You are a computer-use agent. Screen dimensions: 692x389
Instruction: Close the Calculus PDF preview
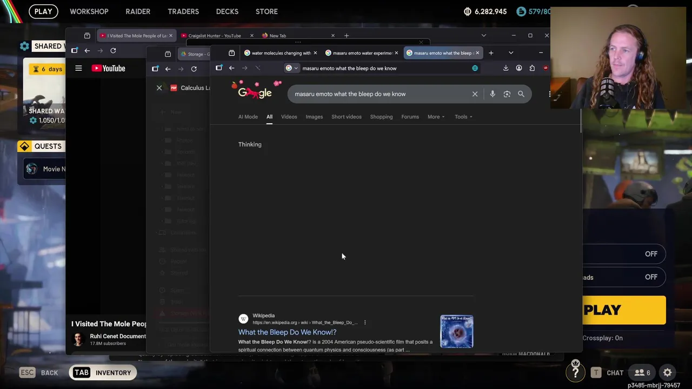click(x=159, y=88)
